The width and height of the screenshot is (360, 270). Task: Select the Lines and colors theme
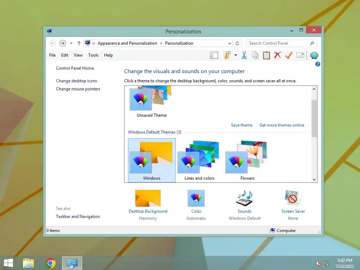(x=200, y=160)
